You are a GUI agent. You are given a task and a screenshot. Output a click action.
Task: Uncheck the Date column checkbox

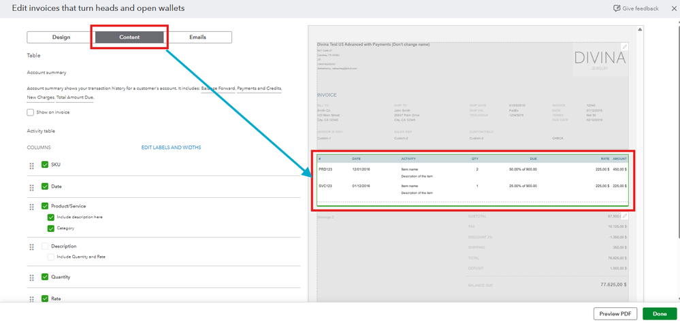point(45,186)
